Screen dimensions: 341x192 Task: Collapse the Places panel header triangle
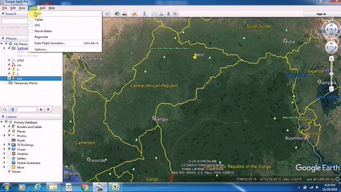tap(3, 38)
